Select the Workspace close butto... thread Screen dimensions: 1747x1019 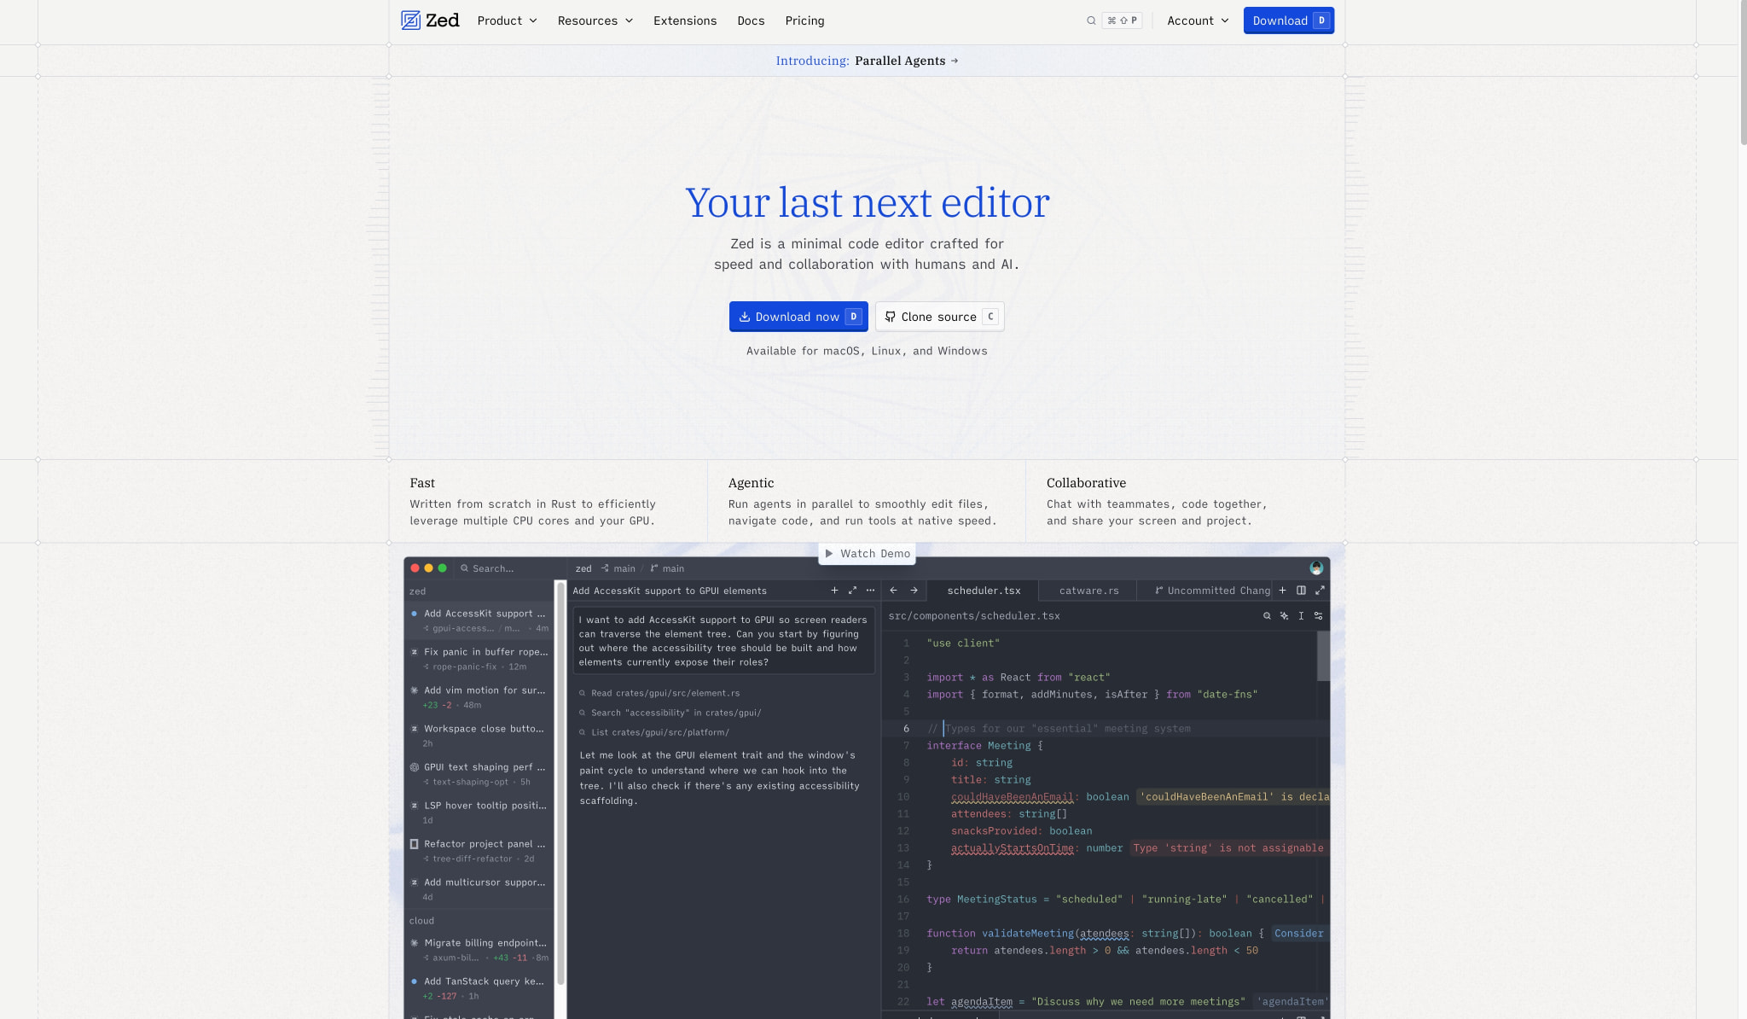pyautogui.click(x=479, y=736)
